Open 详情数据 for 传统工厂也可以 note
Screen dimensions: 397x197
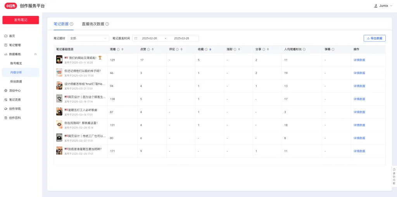(x=359, y=138)
